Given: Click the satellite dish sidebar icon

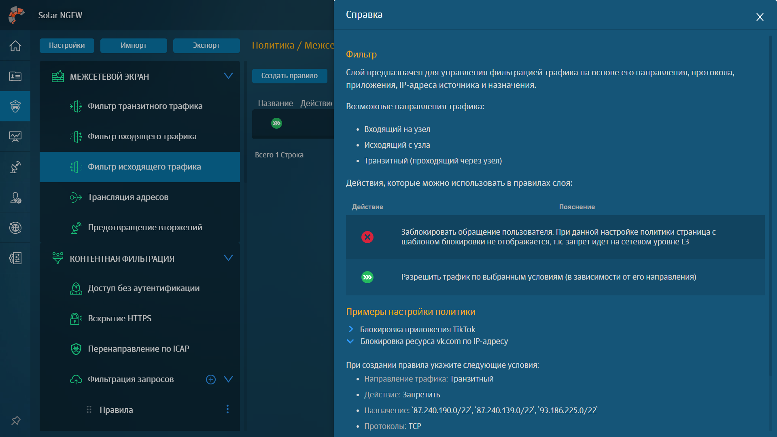Looking at the screenshot, I should 15,167.
